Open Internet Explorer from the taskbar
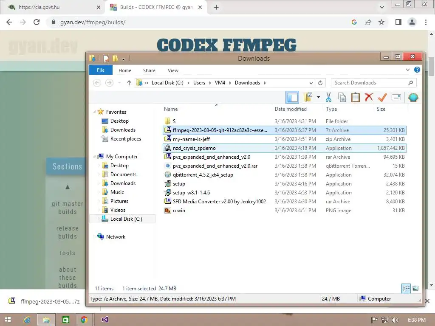 click(27, 320)
